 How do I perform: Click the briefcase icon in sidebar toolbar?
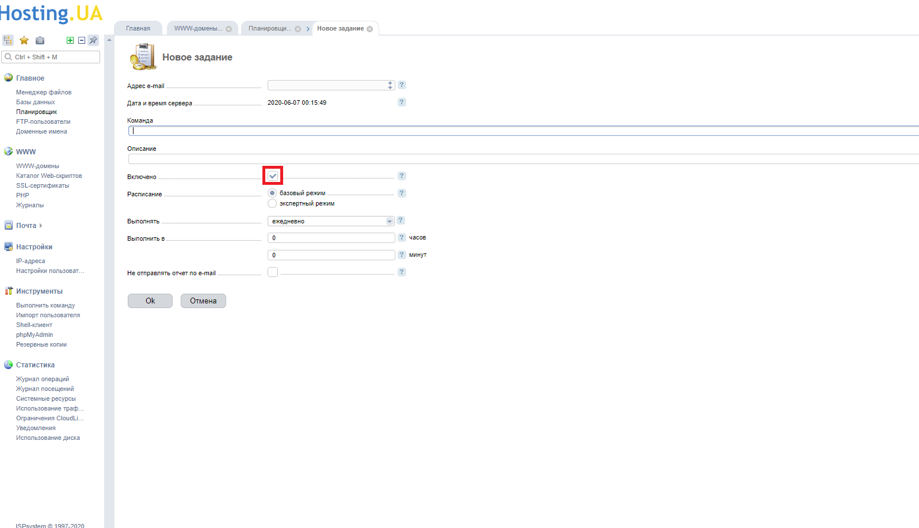coord(40,40)
